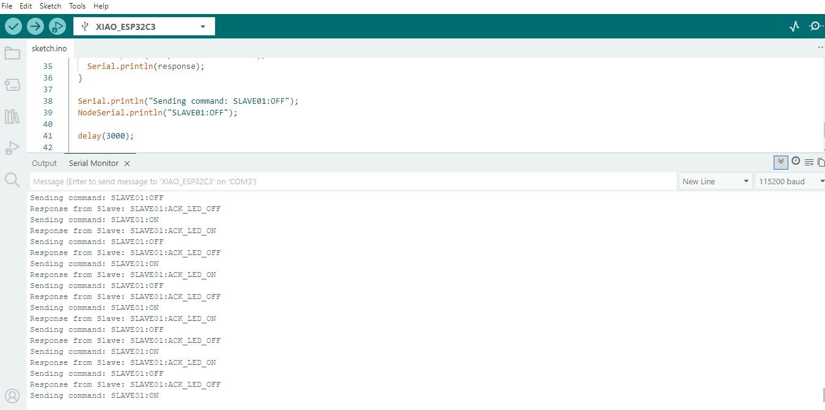Open the editor tab options ellipsis menu
The width and height of the screenshot is (825, 410).
820,47
